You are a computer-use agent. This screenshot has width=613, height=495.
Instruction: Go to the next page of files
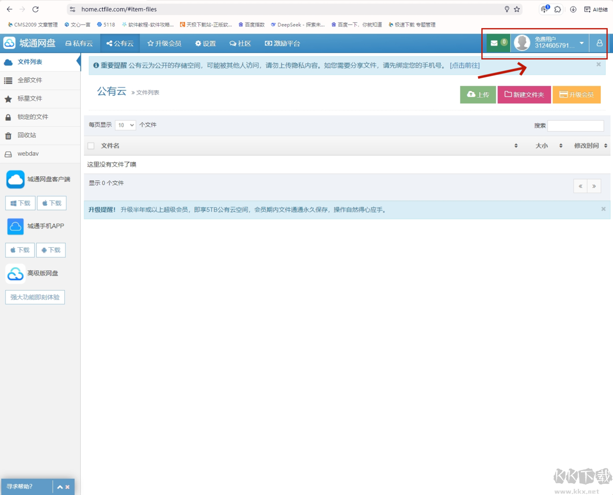[x=594, y=186]
